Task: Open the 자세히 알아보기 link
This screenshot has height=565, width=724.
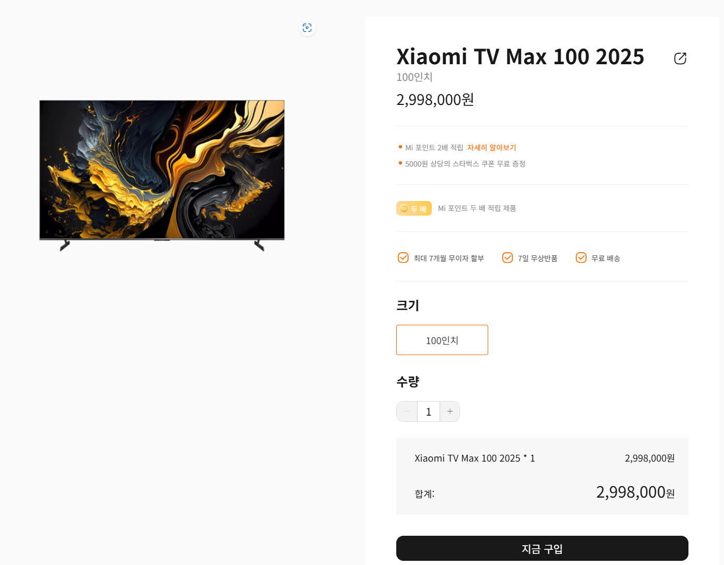Action: coord(491,148)
